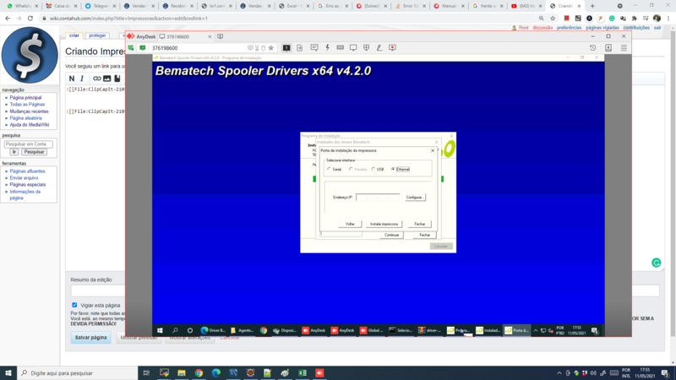Click the wiki search input field
This screenshot has height=380, width=676.
point(29,144)
